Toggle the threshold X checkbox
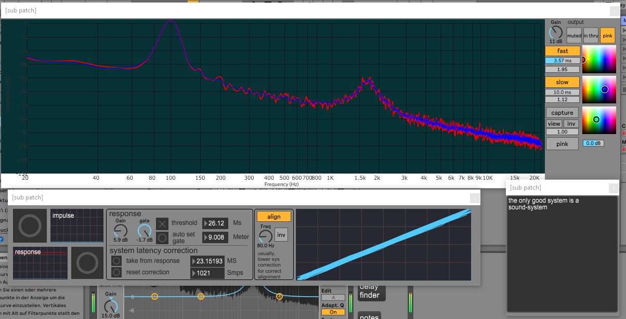Viewport: 626px width, 319px height. click(163, 223)
